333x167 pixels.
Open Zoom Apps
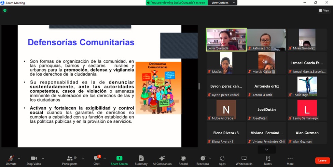(222, 160)
